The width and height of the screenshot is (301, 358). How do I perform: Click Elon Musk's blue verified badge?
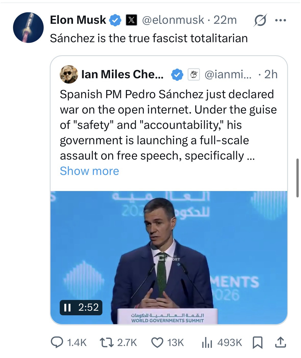point(115,20)
